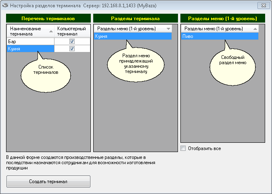Click sort arrow in free menu sections column header
The height and width of the screenshot is (194, 272).
point(255,29)
